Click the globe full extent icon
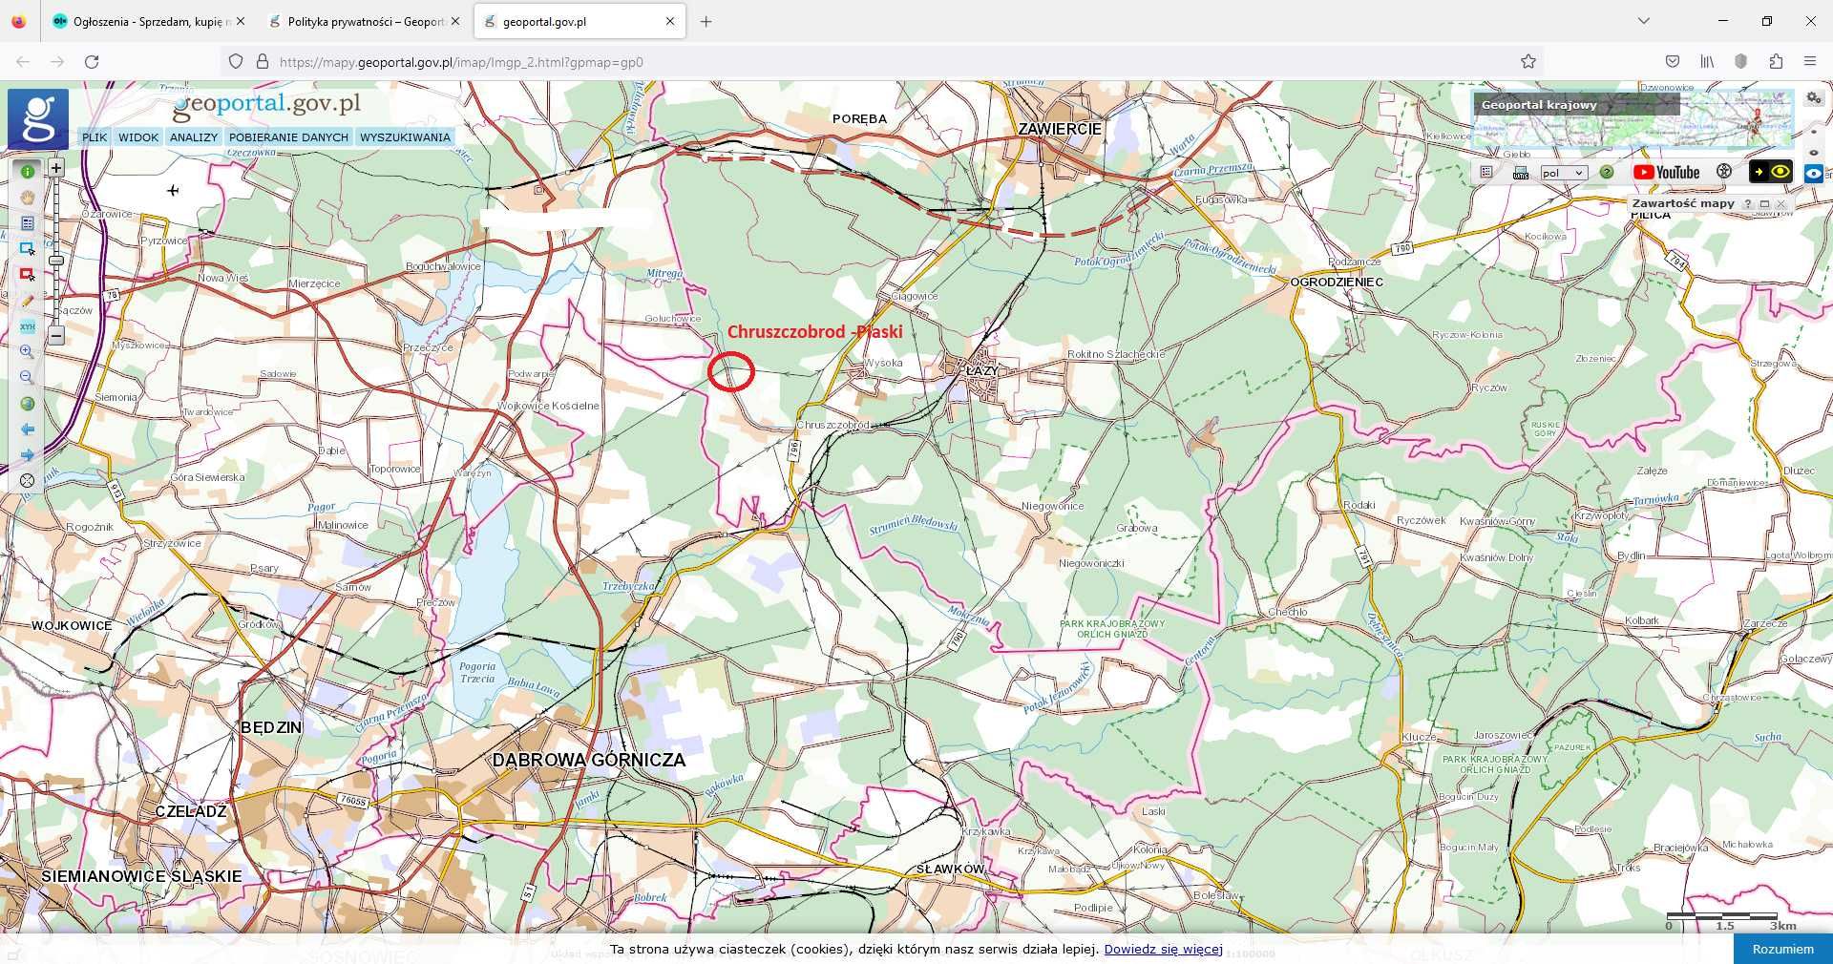The width and height of the screenshot is (1833, 964). 27,404
